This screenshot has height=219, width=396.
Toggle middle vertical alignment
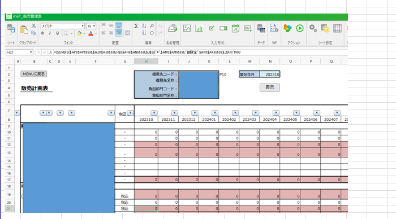(111, 26)
